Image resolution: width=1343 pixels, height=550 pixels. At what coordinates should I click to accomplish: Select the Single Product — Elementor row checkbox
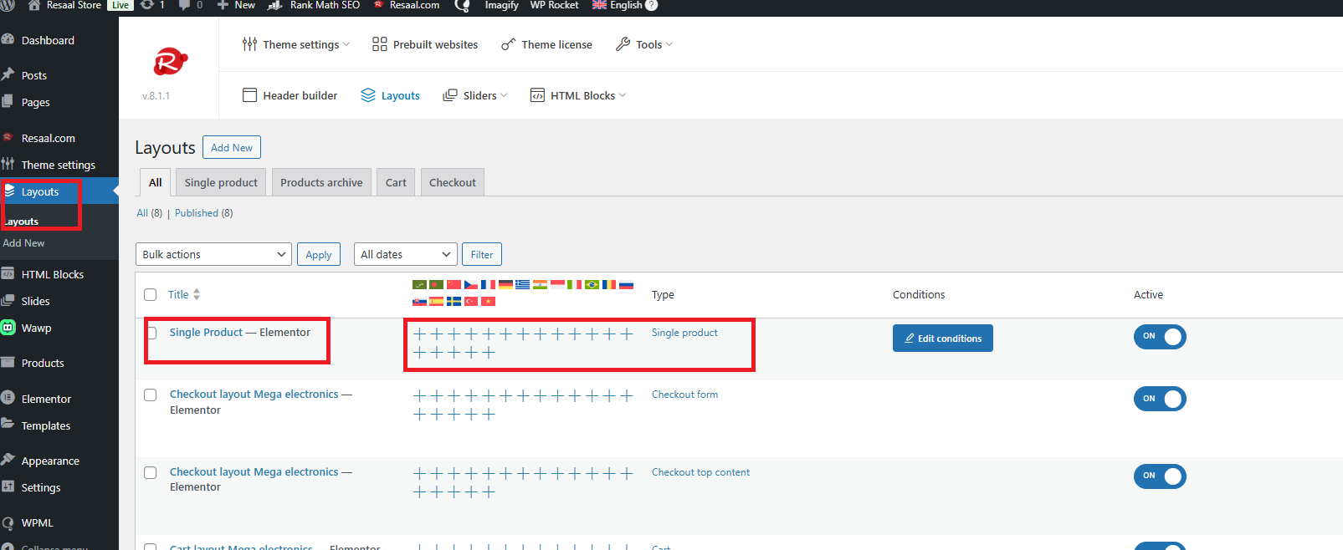tap(151, 333)
